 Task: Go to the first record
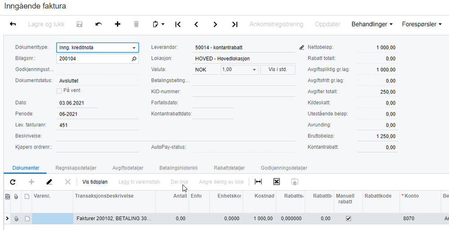tap(178, 24)
